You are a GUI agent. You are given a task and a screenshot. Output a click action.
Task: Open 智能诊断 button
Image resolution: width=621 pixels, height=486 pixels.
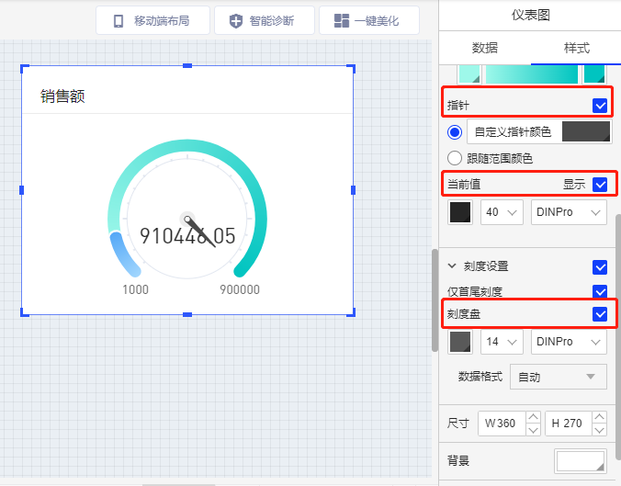click(x=265, y=20)
